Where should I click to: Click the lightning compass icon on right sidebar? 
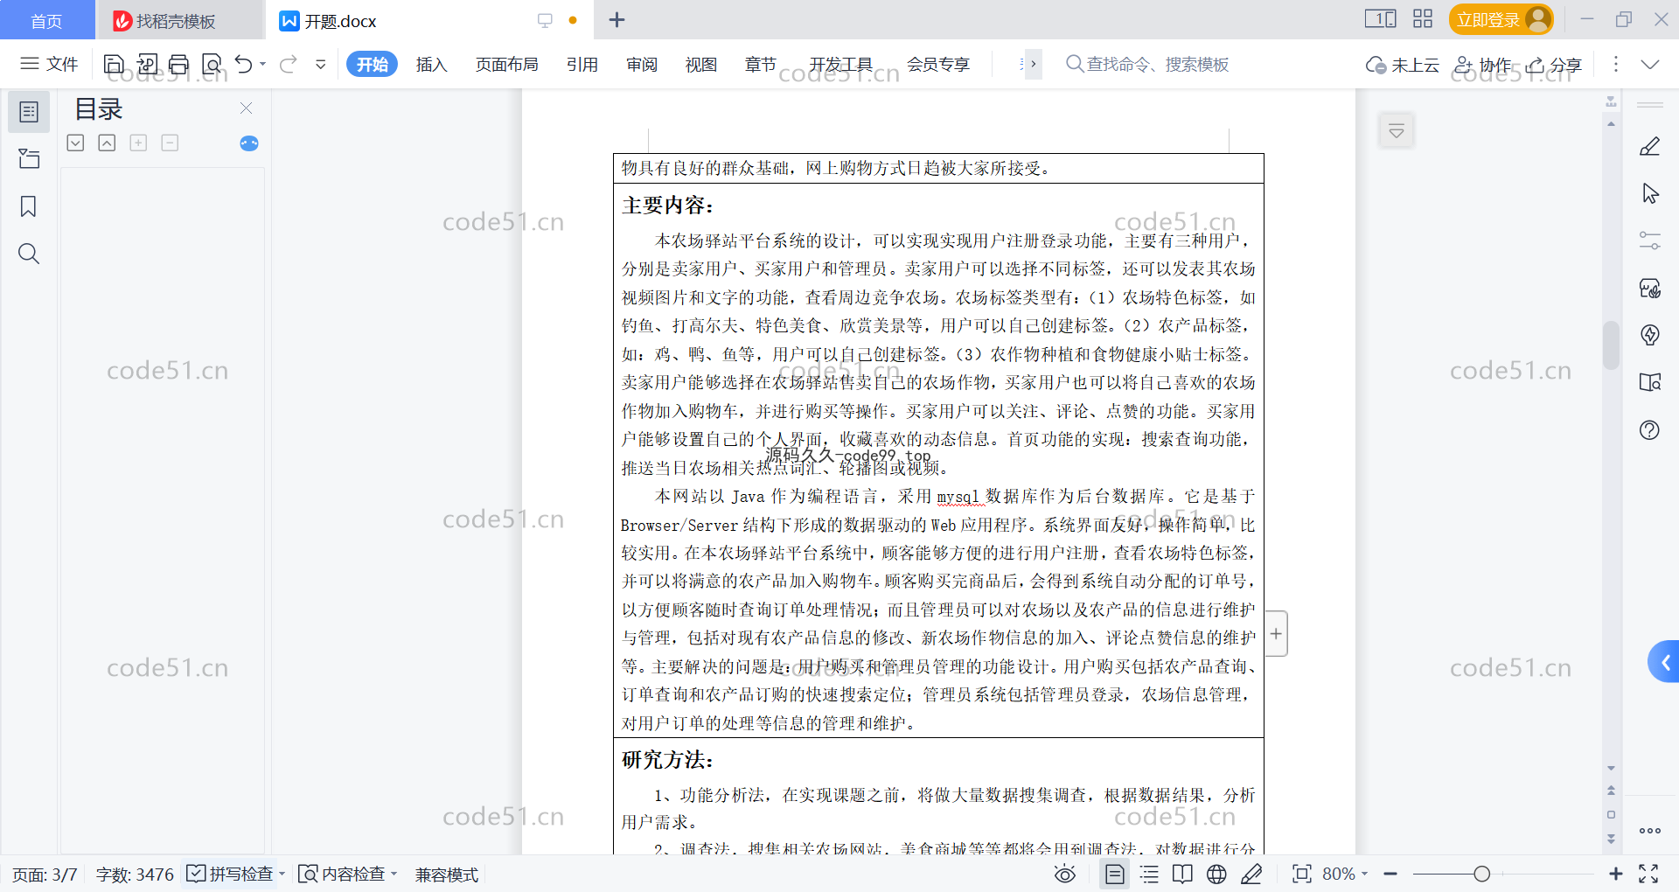coord(1650,335)
